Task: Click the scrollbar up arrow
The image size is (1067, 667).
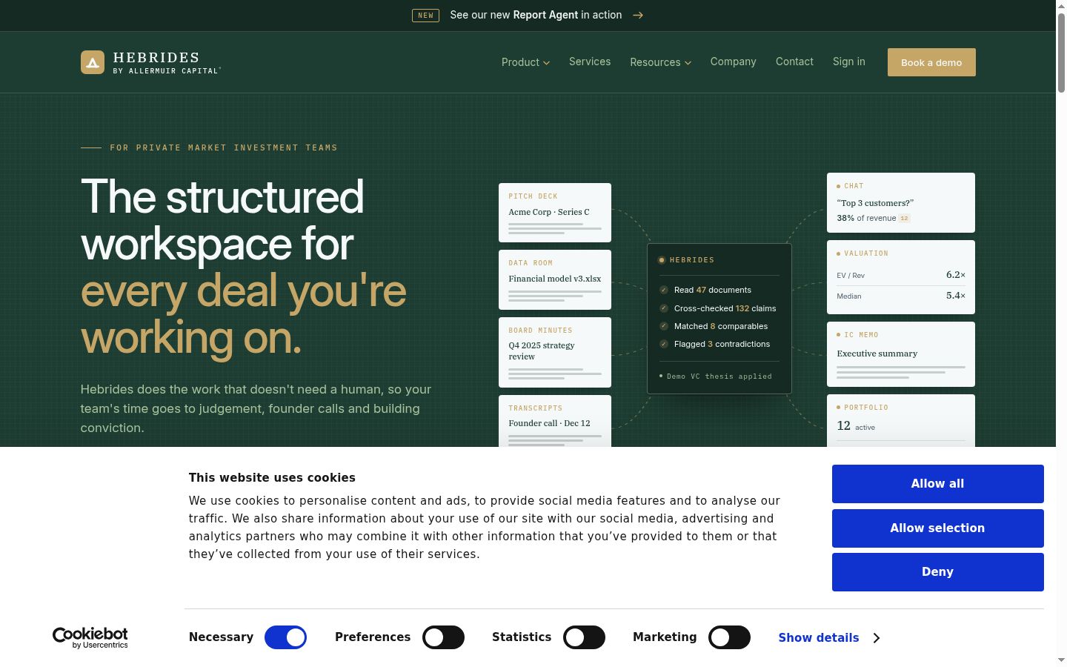Action: tap(1061, 5)
